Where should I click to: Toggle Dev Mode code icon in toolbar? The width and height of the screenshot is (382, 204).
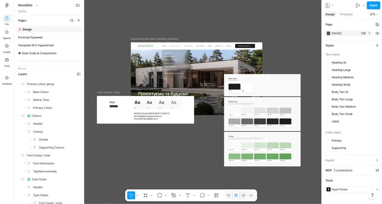pos(251,195)
